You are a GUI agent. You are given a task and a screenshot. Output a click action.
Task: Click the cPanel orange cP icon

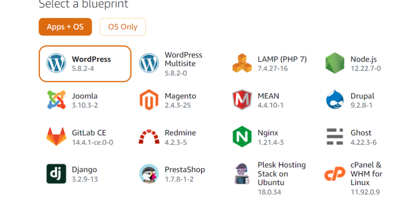click(x=335, y=174)
